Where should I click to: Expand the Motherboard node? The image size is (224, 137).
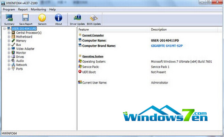[x=9, y=37]
